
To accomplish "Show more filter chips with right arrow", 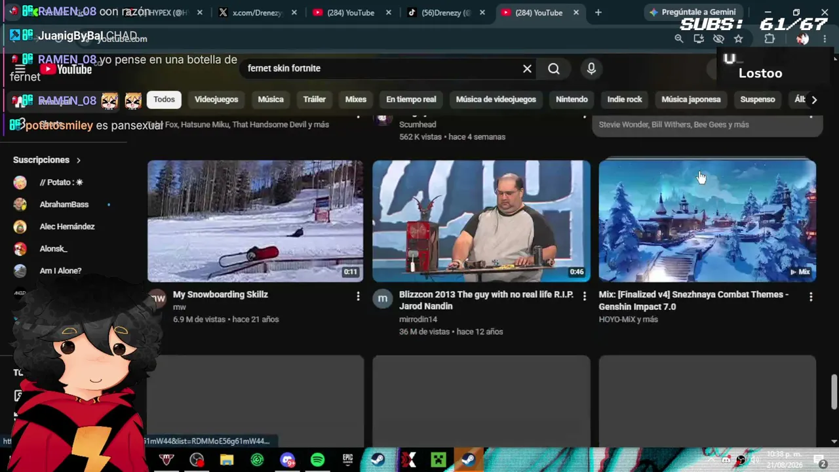I will [814, 100].
